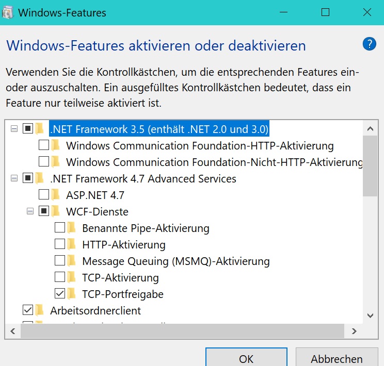Click folder icon next to WCF-Dienste
Screen dimensions: 384x366
[56, 211]
